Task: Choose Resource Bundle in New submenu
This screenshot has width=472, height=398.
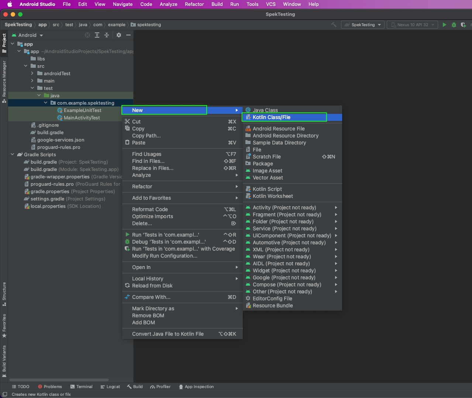Action: 292,306
